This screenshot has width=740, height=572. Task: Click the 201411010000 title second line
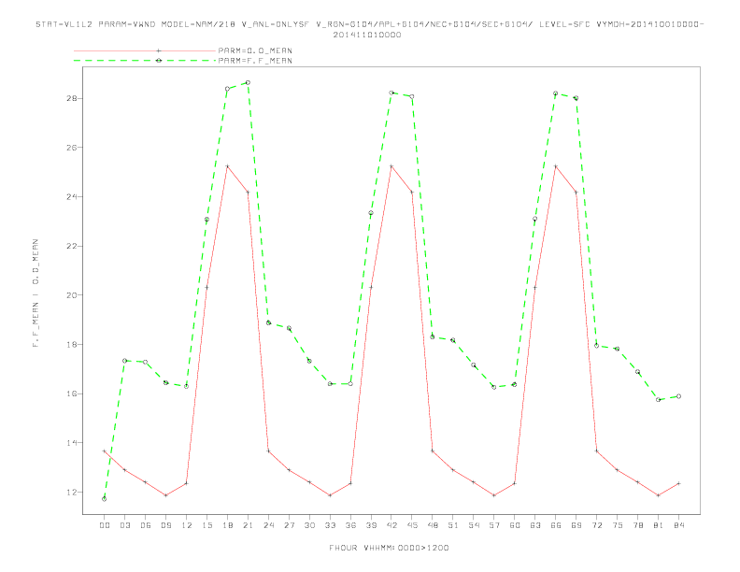[367, 35]
